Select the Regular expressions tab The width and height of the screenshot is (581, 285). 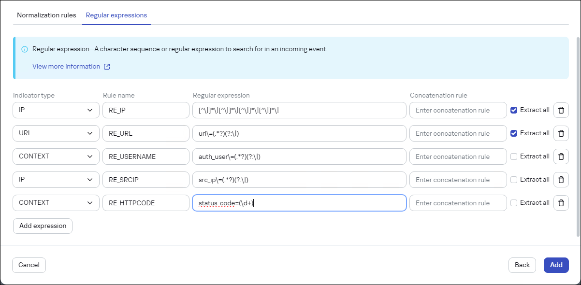116,15
